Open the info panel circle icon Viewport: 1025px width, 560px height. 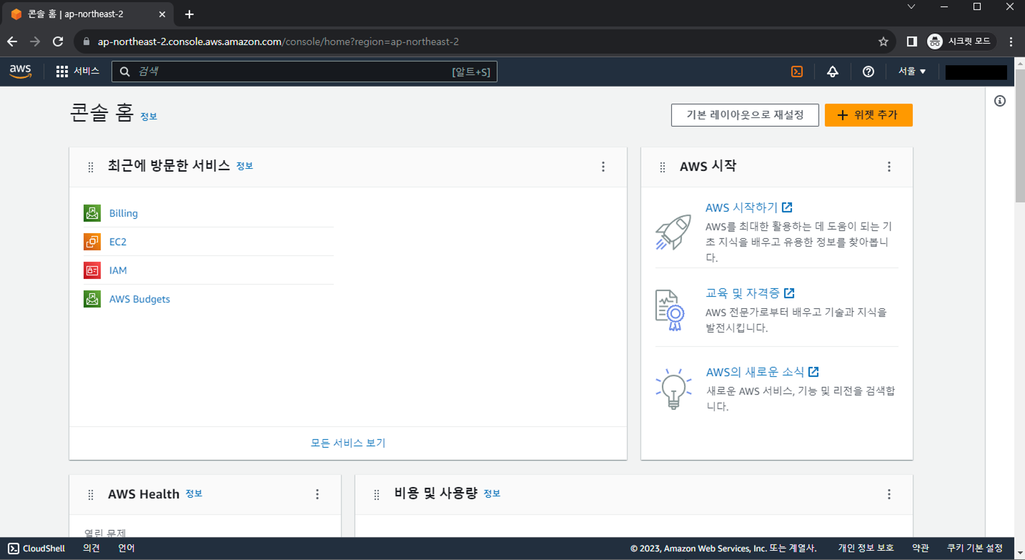pyautogui.click(x=1000, y=101)
